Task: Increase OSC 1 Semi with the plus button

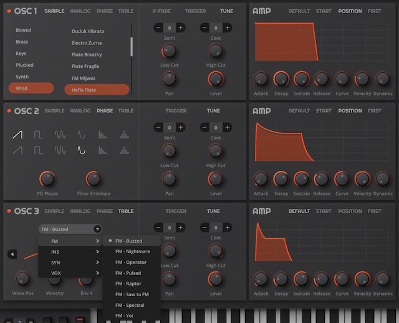Action: (181, 28)
